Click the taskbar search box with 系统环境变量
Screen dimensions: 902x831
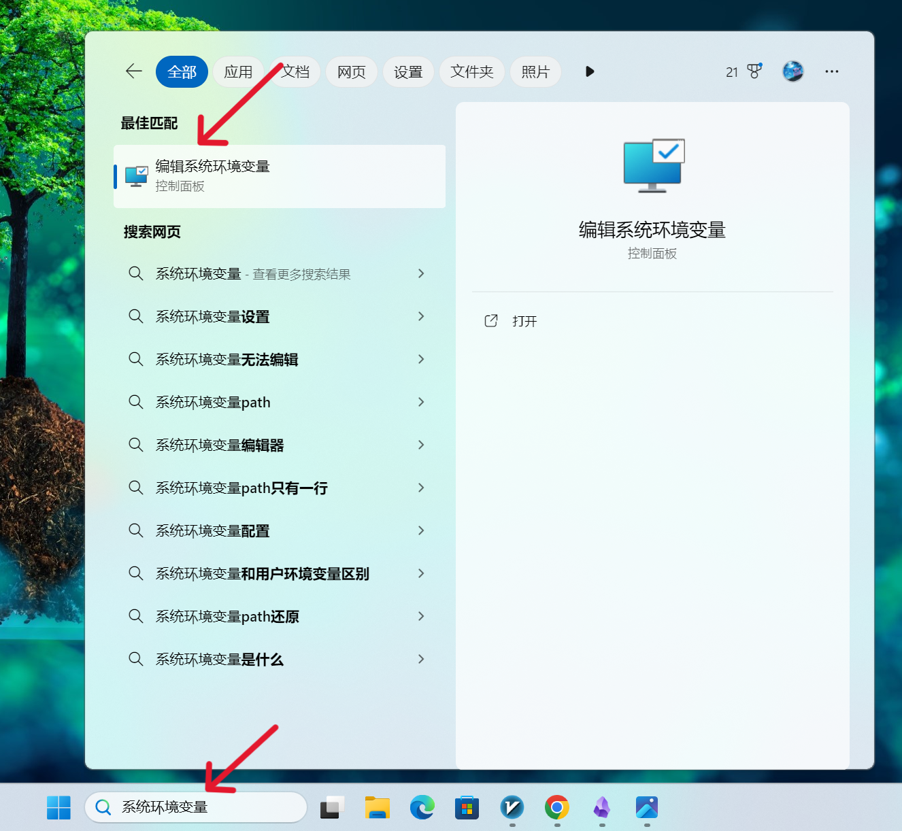coord(196,807)
